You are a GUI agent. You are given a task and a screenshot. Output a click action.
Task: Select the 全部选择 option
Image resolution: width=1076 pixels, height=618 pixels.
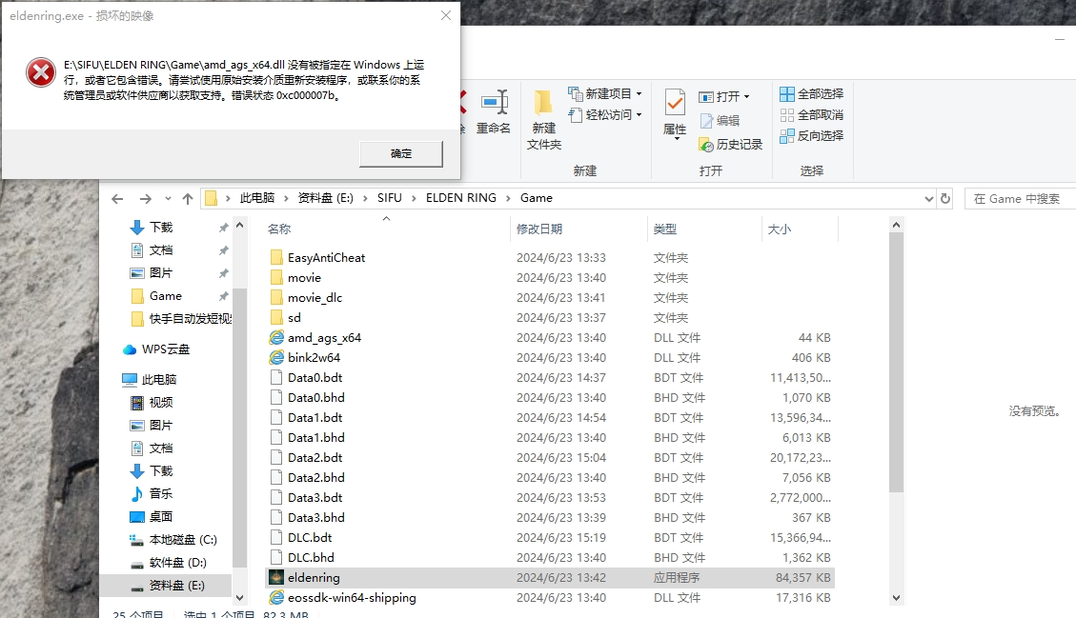click(x=811, y=94)
